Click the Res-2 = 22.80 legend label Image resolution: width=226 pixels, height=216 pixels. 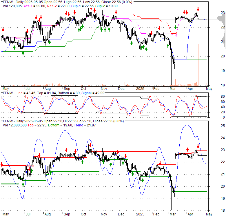tap(58, 6)
